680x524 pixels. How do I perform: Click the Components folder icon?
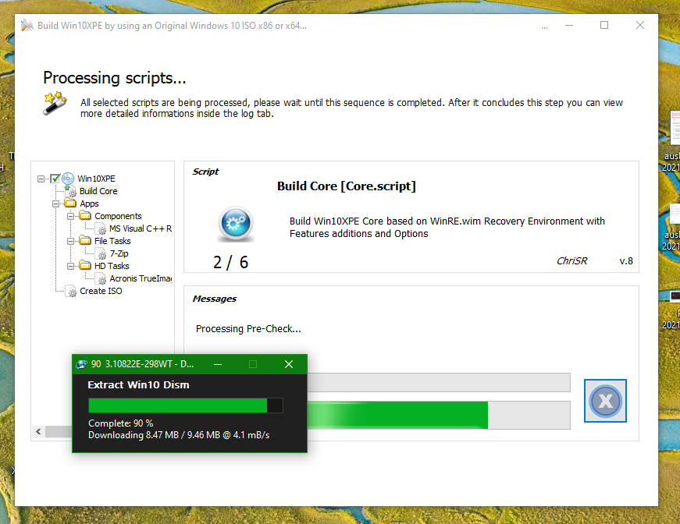[85, 216]
